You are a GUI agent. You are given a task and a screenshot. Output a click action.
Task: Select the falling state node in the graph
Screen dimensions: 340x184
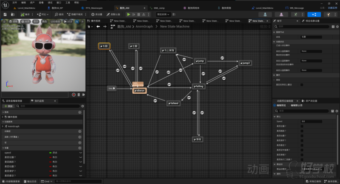(x=198, y=86)
